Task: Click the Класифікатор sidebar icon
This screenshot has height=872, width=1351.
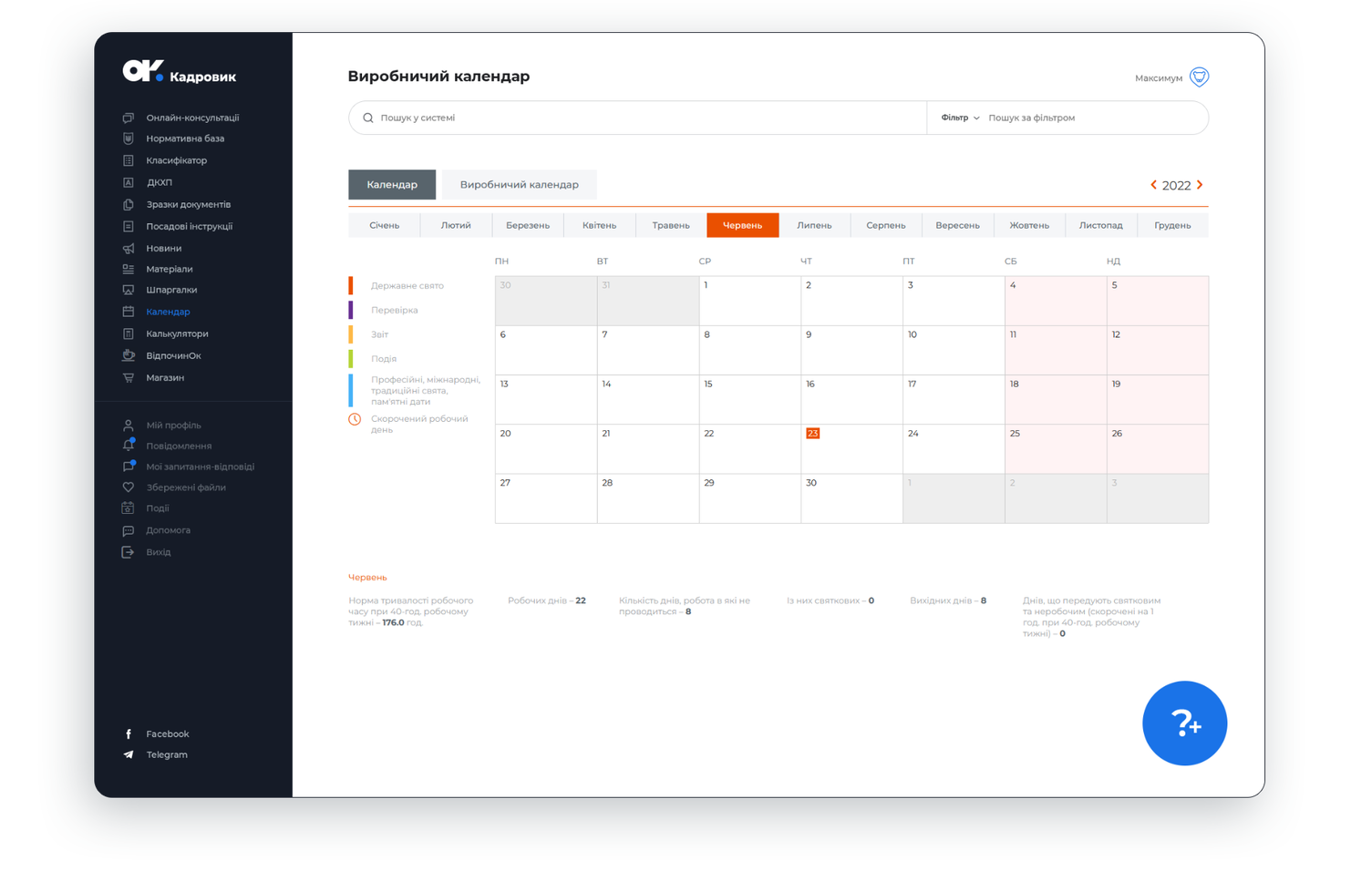Action: click(x=129, y=160)
